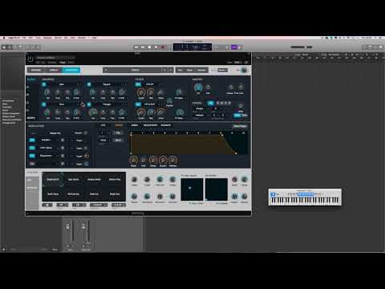Select top-left Transform Pad snapshot

pyautogui.click(x=53, y=180)
